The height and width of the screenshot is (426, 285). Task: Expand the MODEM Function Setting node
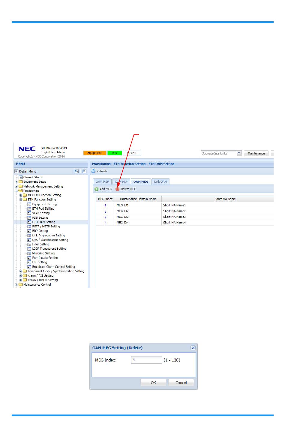pos(21,195)
